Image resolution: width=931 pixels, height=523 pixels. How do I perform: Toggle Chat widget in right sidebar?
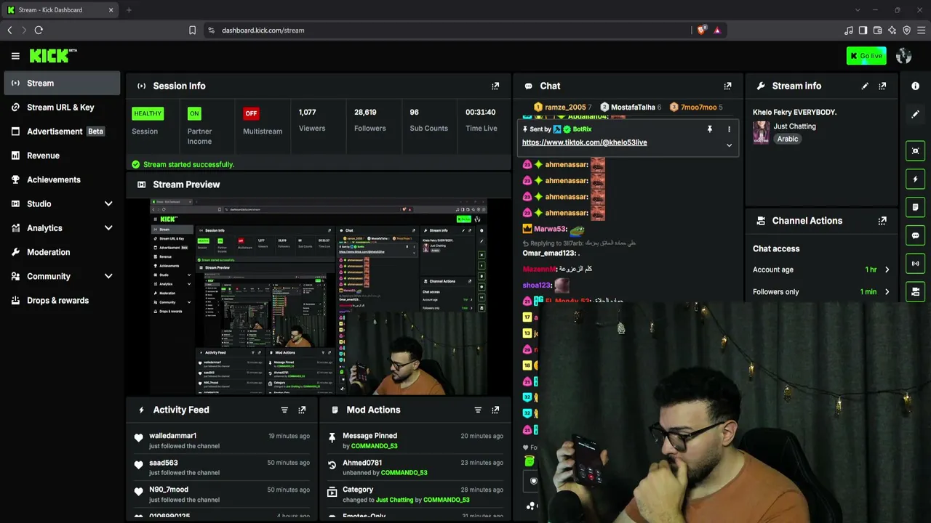pyautogui.click(x=915, y=235)
